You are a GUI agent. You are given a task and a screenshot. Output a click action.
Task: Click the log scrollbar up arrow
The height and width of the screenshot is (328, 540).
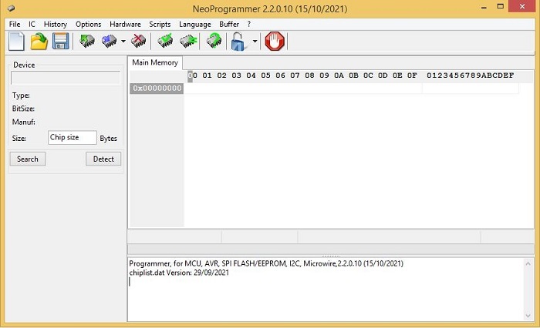coord(528,263)
